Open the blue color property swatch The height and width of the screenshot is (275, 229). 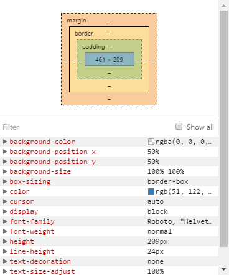(151, 191)
